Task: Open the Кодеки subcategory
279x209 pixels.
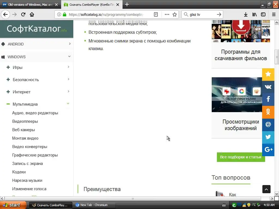Action: (x=19, y=172)
